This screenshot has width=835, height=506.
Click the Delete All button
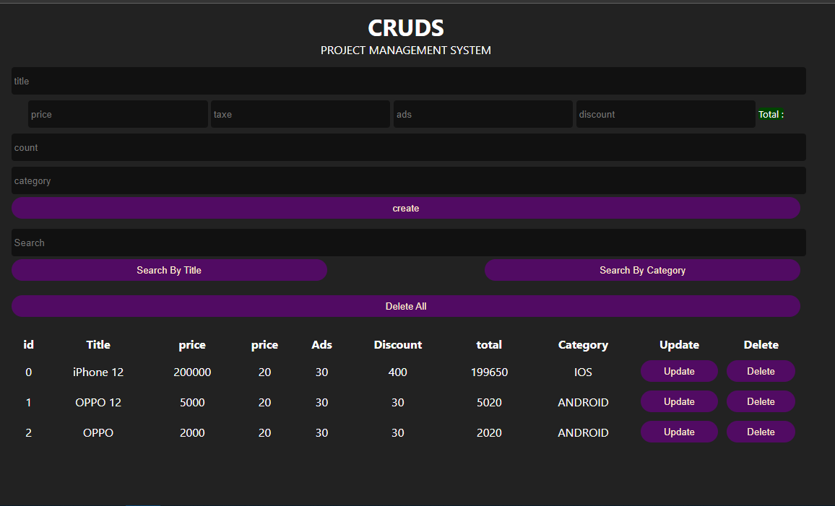click(405, 306)
